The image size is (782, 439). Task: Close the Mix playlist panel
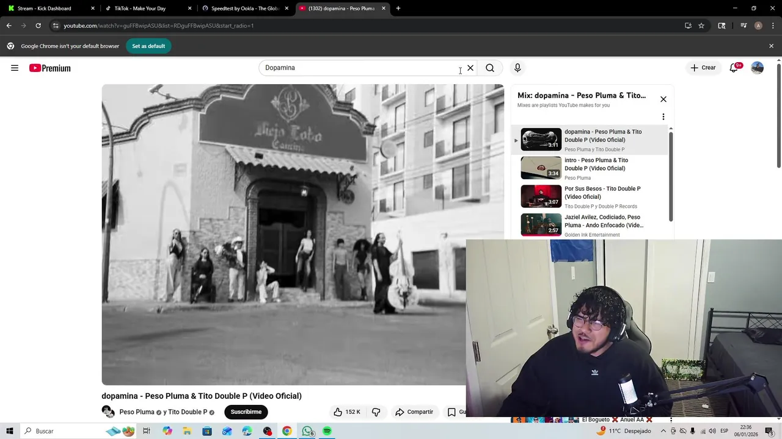tap(663, 99)
